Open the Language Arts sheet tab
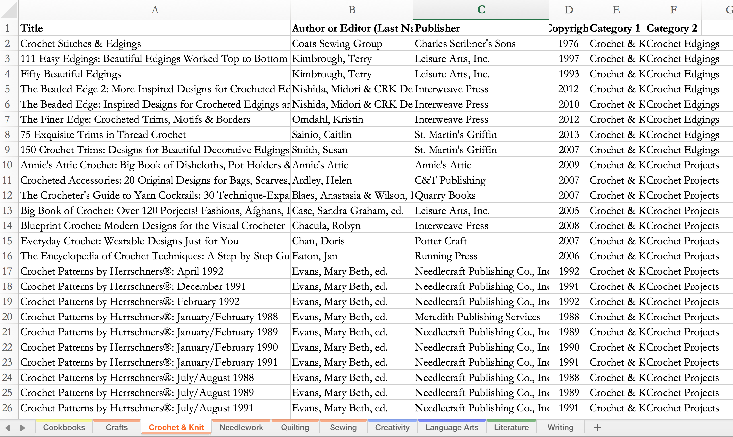733x437 pixels. coord(451,427)
